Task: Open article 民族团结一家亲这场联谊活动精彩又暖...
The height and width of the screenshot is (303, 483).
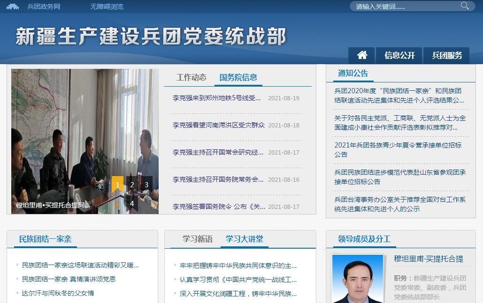Action: 80,265
